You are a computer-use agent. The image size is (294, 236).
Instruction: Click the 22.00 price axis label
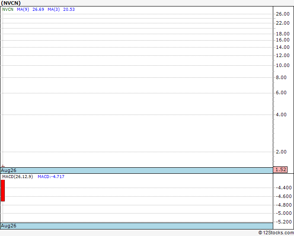coord(283,23)
